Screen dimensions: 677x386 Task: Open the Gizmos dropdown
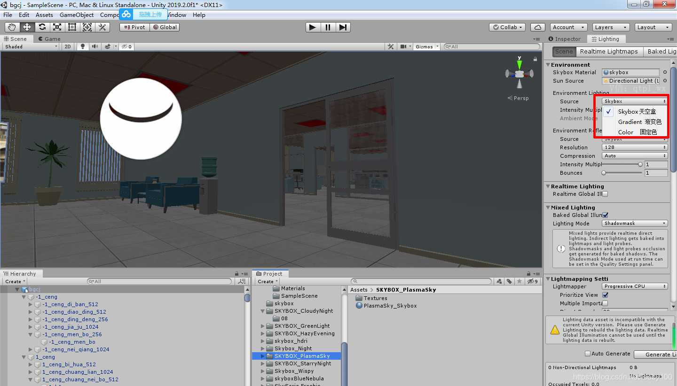click(427, 46)
